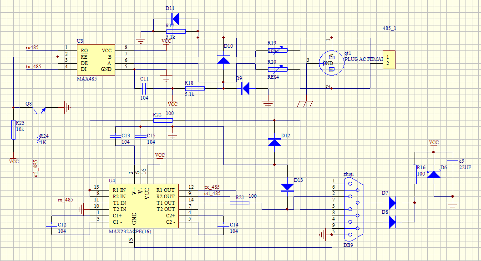Select transistor Q8 symbol
This screenshot has width=481, height=261.
click(39, 110)
